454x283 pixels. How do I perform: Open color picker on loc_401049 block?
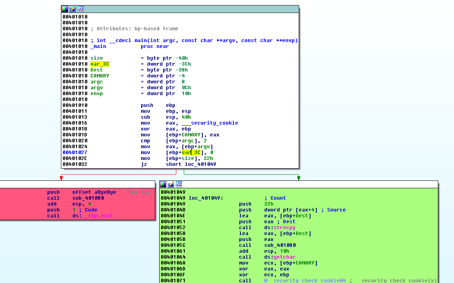pos(163,184)
